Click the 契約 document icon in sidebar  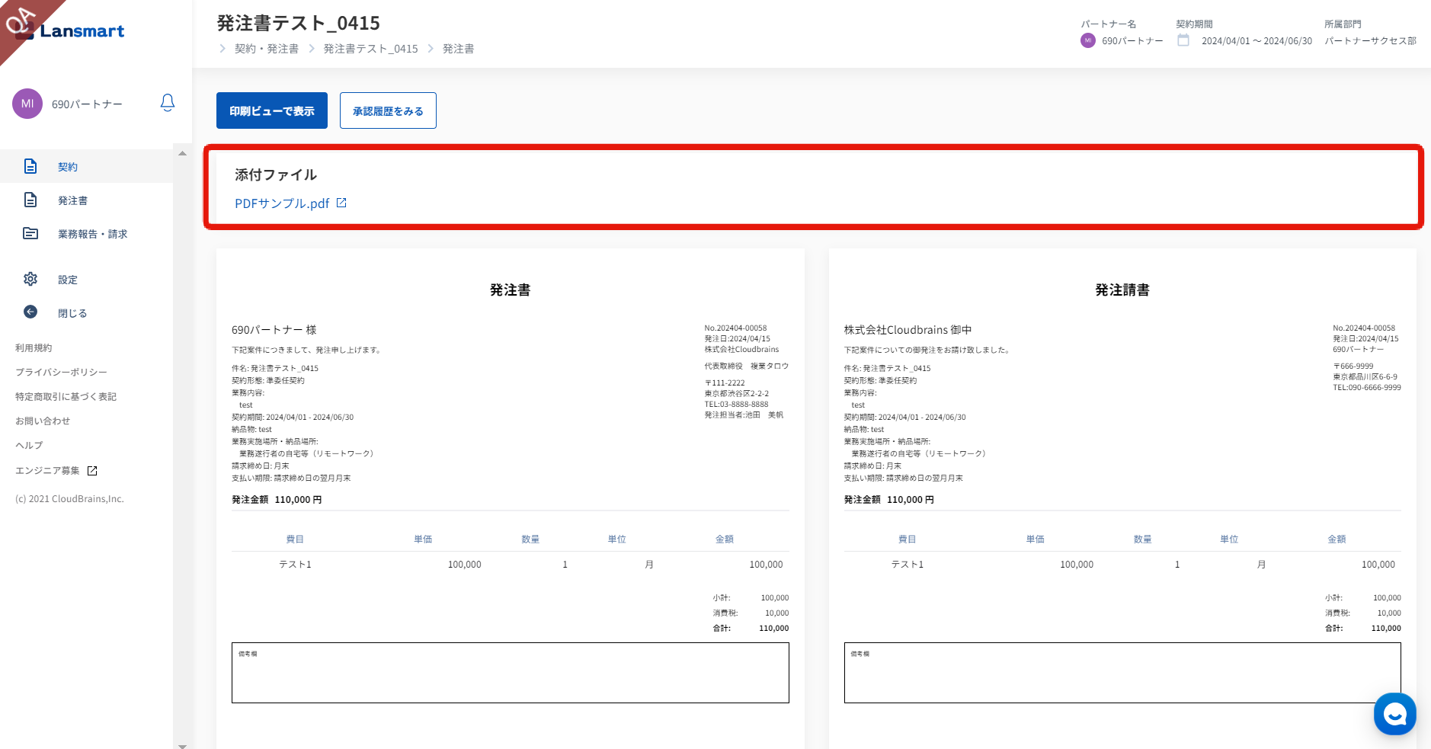[30, 166]
